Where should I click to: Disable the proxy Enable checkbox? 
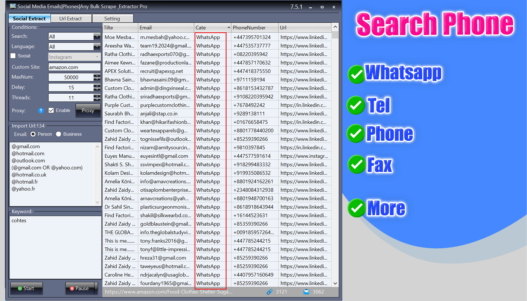pos(51,110)
